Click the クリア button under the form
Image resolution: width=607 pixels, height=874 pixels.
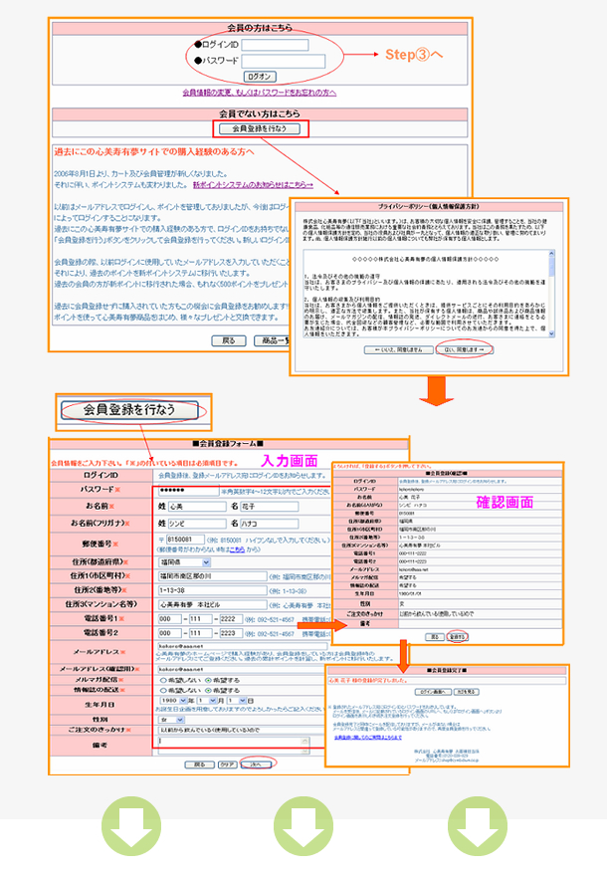tap(227, 765)
